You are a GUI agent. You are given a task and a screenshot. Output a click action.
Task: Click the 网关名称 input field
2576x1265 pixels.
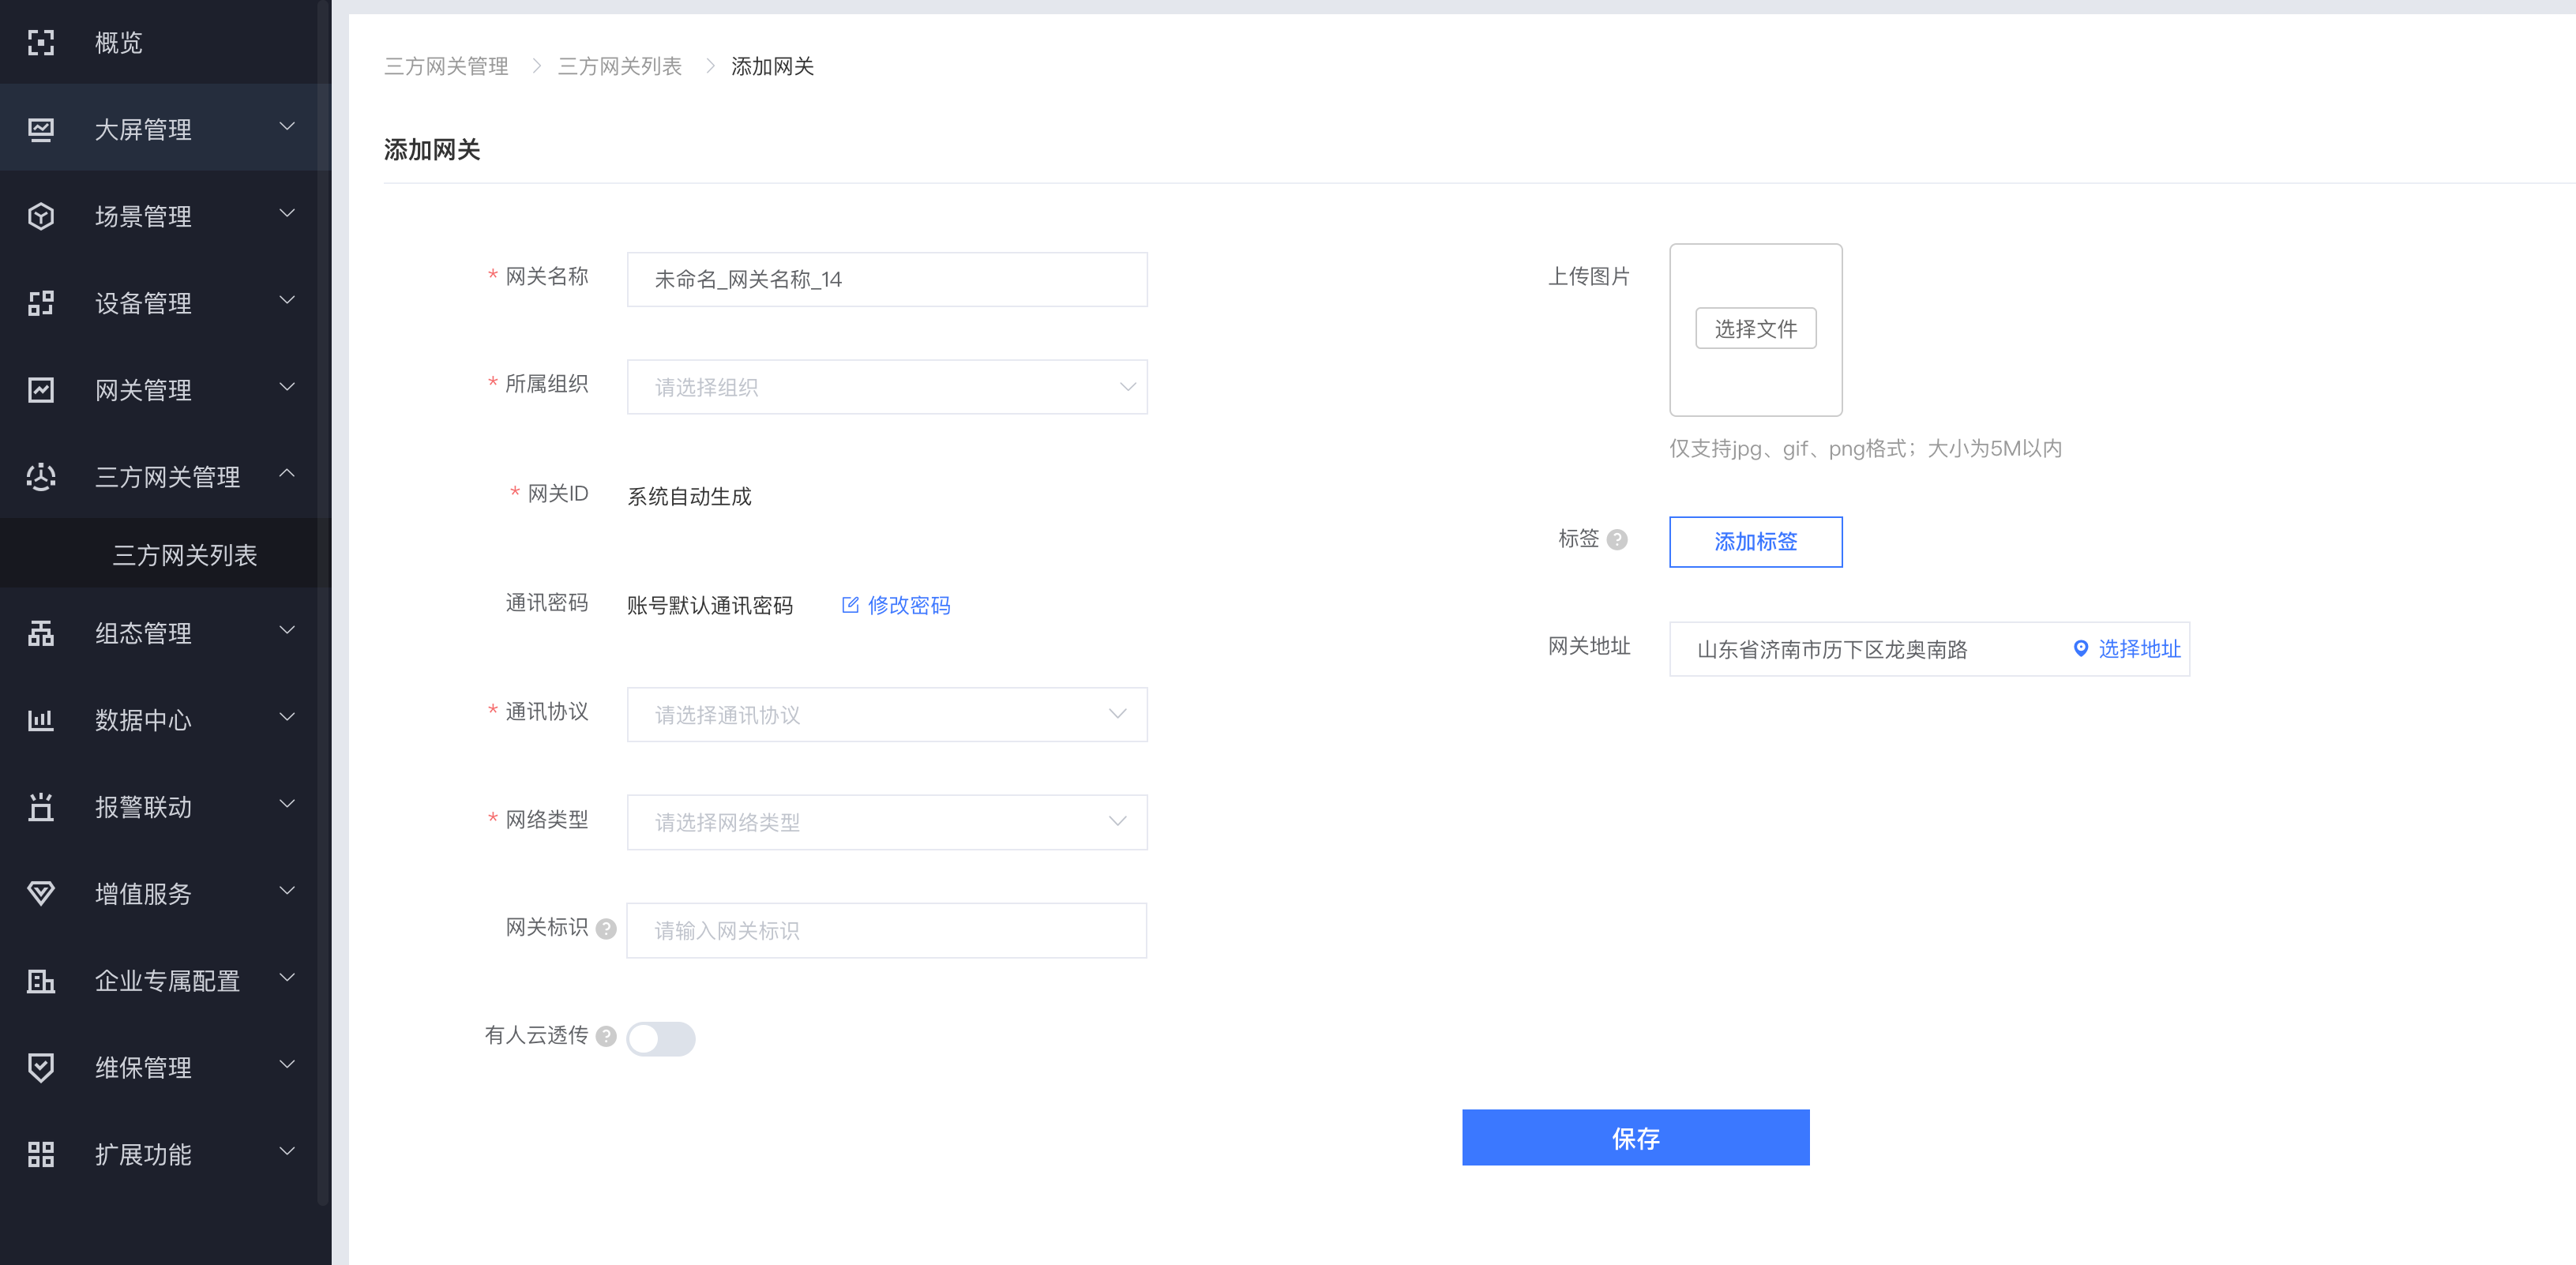point(887,279)
